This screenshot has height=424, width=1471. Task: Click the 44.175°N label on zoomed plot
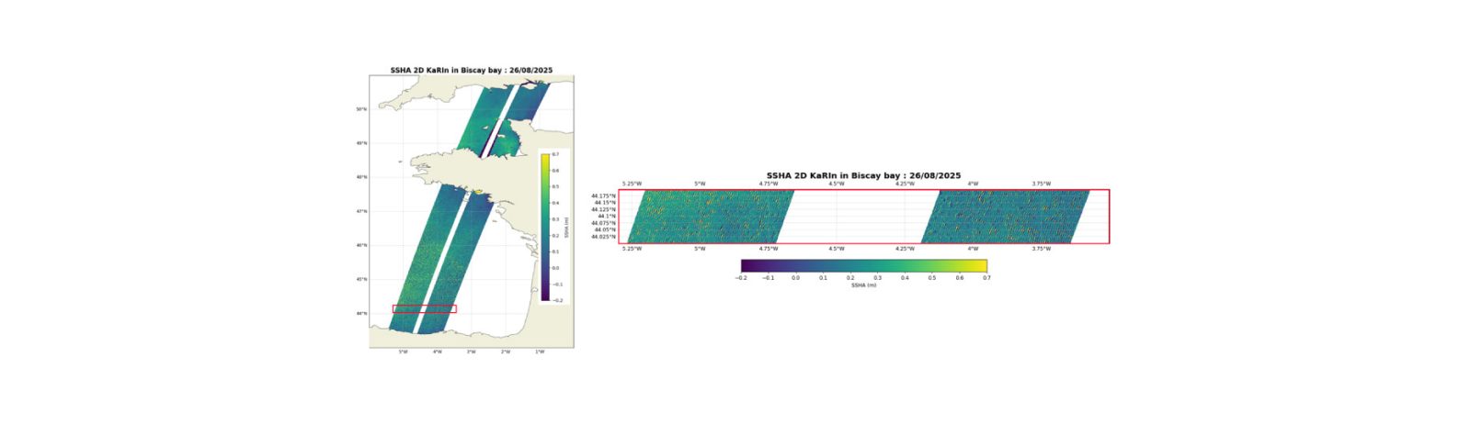pyautogui.click(x=603, y=195)
